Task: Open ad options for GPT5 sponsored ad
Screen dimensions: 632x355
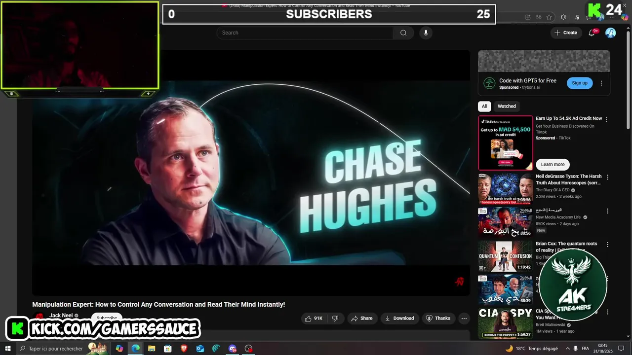Action: pyautogui.click(x=601, y=83)
